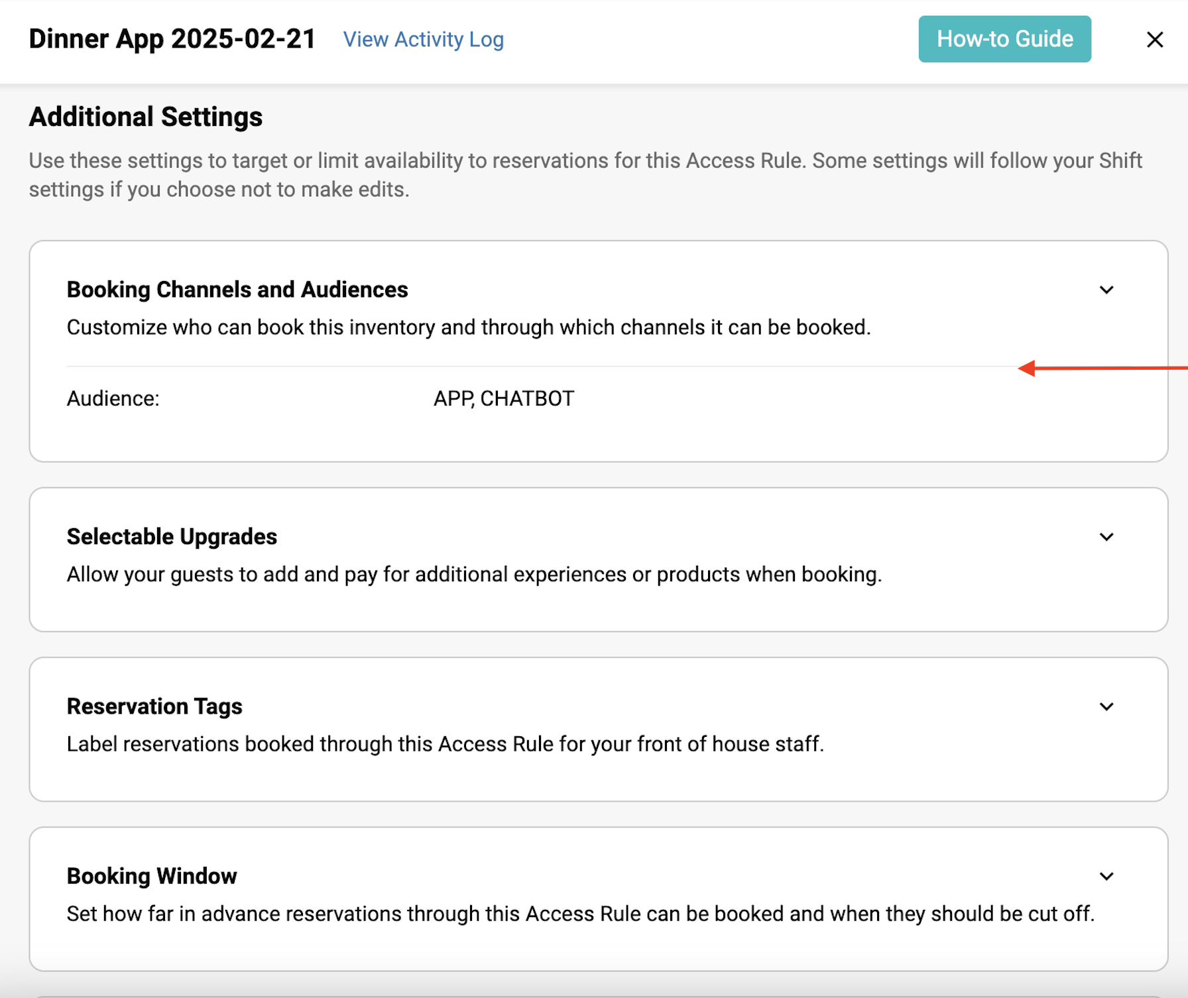Viewport: 1188px width, 998px height.
Task: Open the View Activity Log link
Action: [x=423, y=40]
